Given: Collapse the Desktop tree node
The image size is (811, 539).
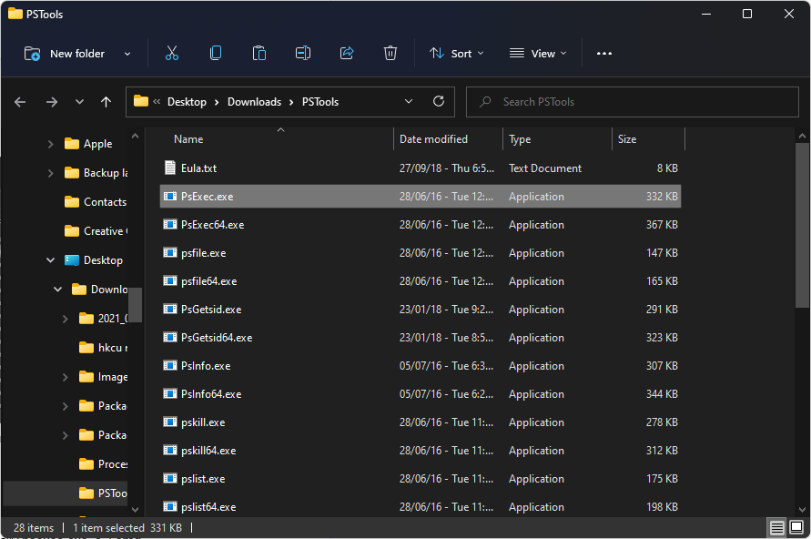Looking at the screenshot, I should [50, 260].
